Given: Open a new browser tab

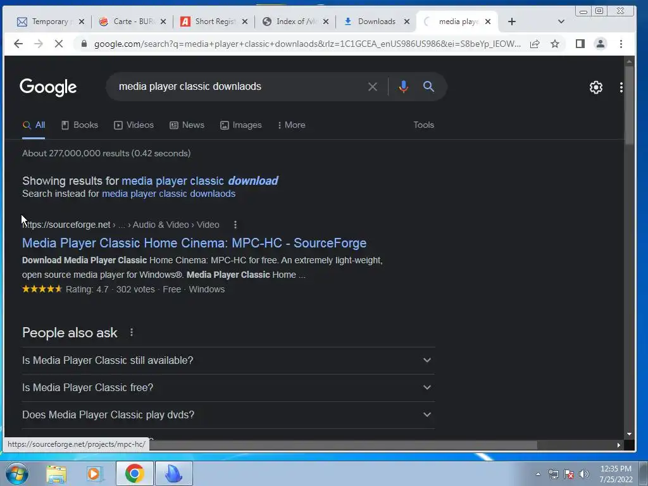Looking at the screenshot, I should coord(511,22).
